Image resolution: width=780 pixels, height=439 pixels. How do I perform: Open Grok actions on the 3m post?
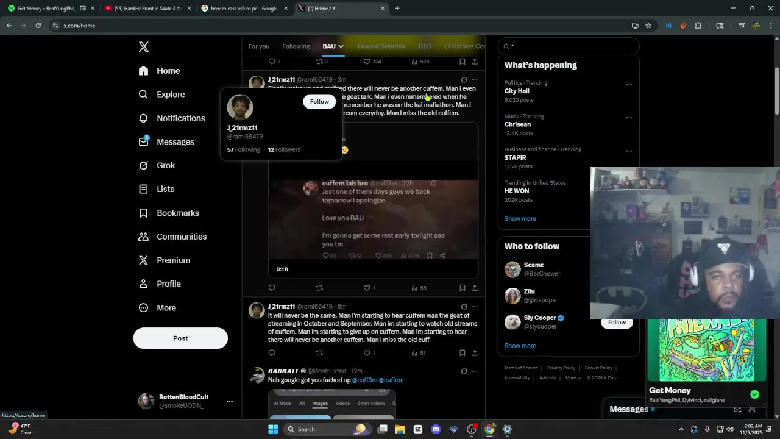(x=464, y=80)
